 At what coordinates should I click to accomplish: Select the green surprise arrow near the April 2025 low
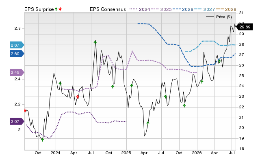148,123
